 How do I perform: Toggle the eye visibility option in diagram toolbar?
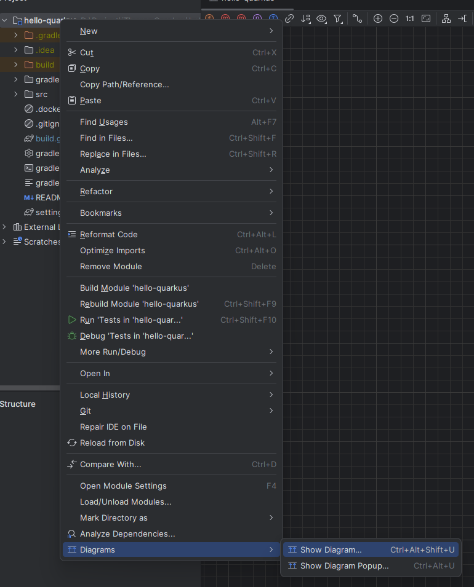point(321,18)
